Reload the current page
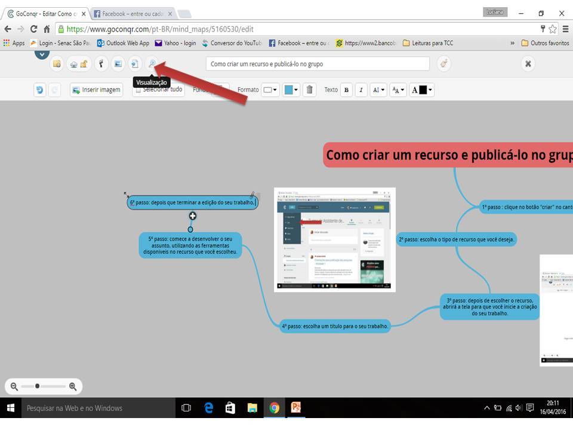573x430 pixels. (x=33, y=29)
